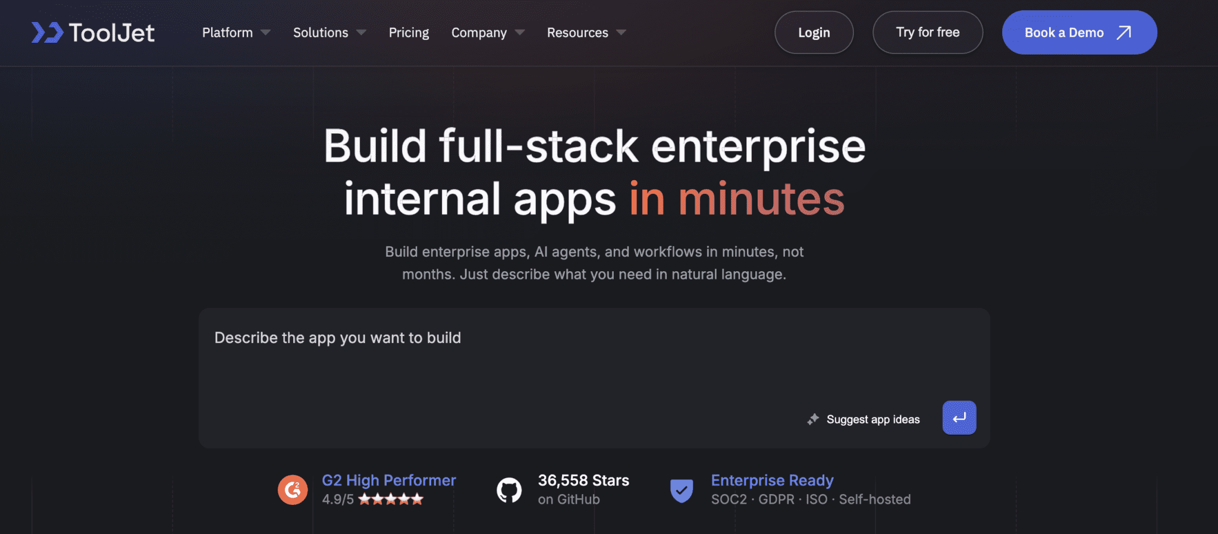Click the 'Build enterprise apps, AI agents' subtitle
This screenshot has width=1218, height=534.
[594, 263]
